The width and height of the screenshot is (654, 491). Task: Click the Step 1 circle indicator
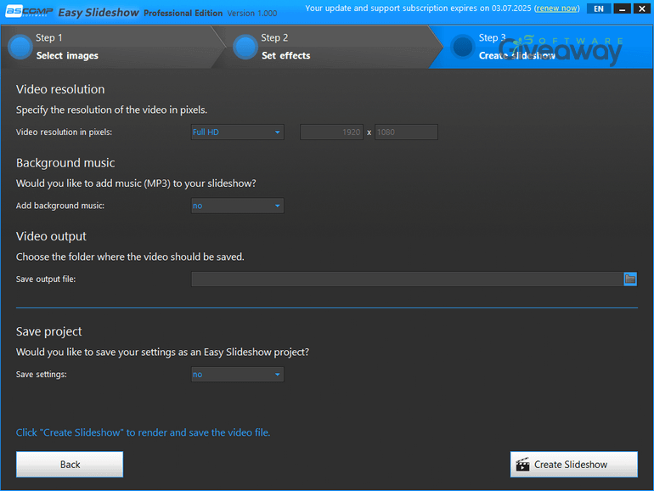point(20,47)
